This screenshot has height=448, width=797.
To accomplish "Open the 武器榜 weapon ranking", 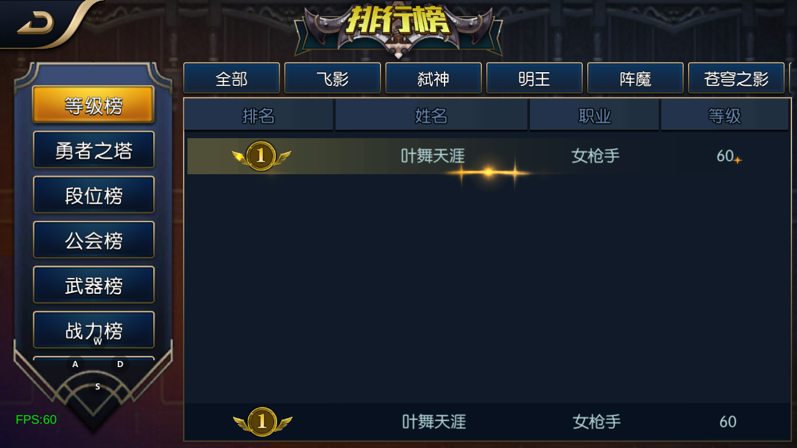I will click(x=93, y=285).
